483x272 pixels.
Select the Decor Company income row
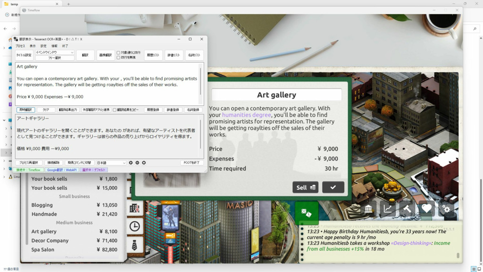point(74,240)
